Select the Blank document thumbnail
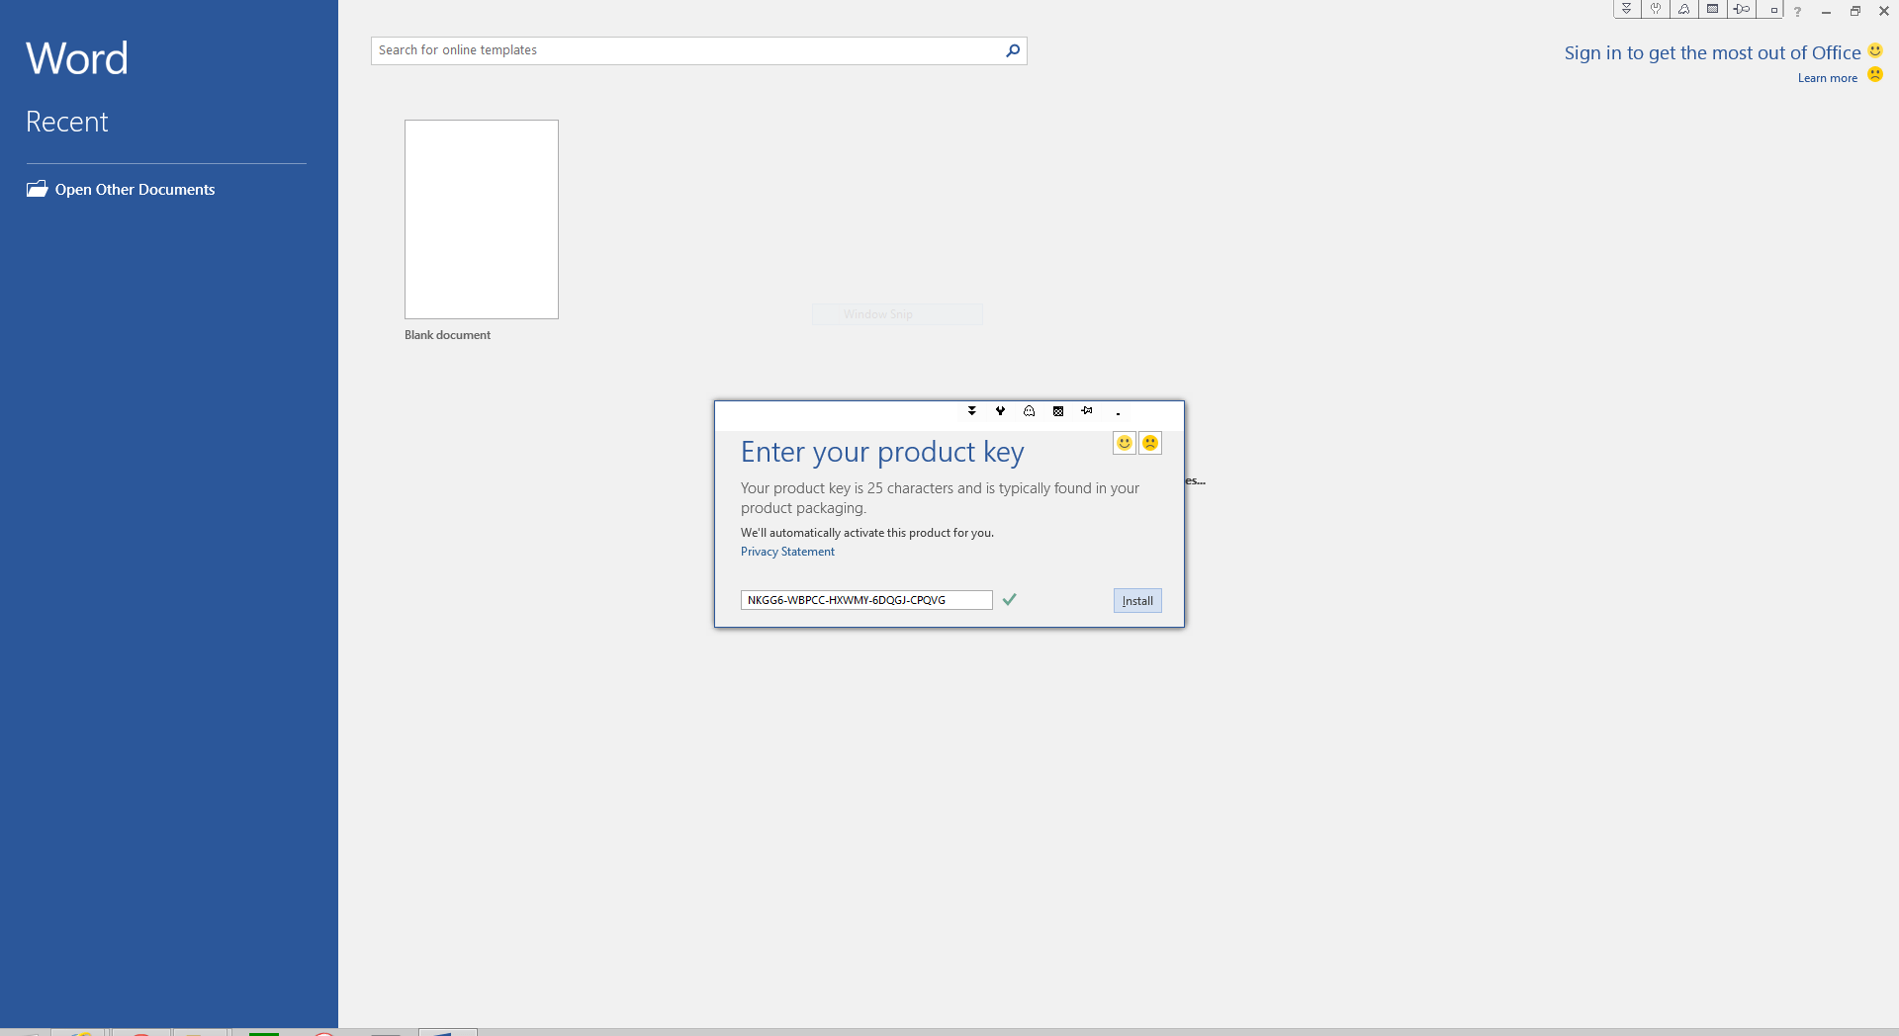Screen dimensions: 1899x1036 pos(482,219)
